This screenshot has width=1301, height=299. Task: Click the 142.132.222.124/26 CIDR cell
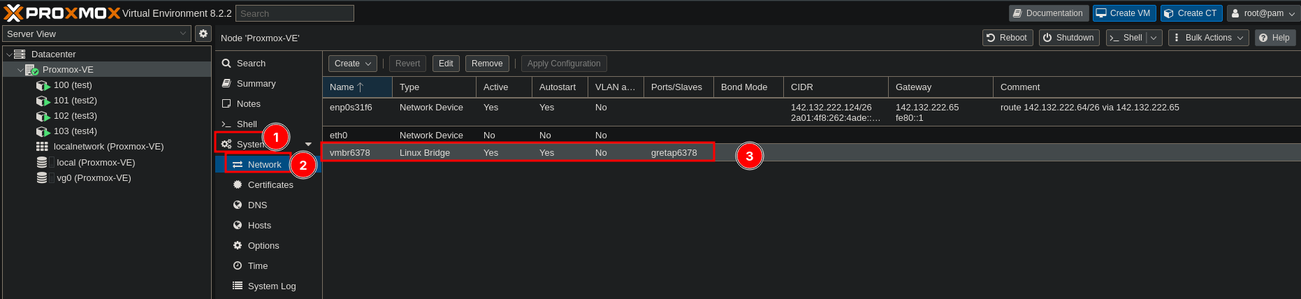(x=831, y=108)
